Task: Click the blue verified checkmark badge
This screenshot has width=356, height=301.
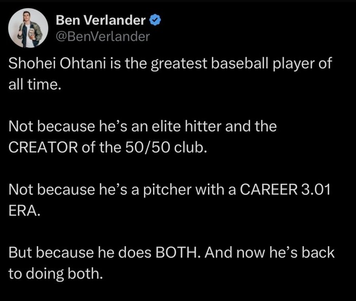Action: 155,20
